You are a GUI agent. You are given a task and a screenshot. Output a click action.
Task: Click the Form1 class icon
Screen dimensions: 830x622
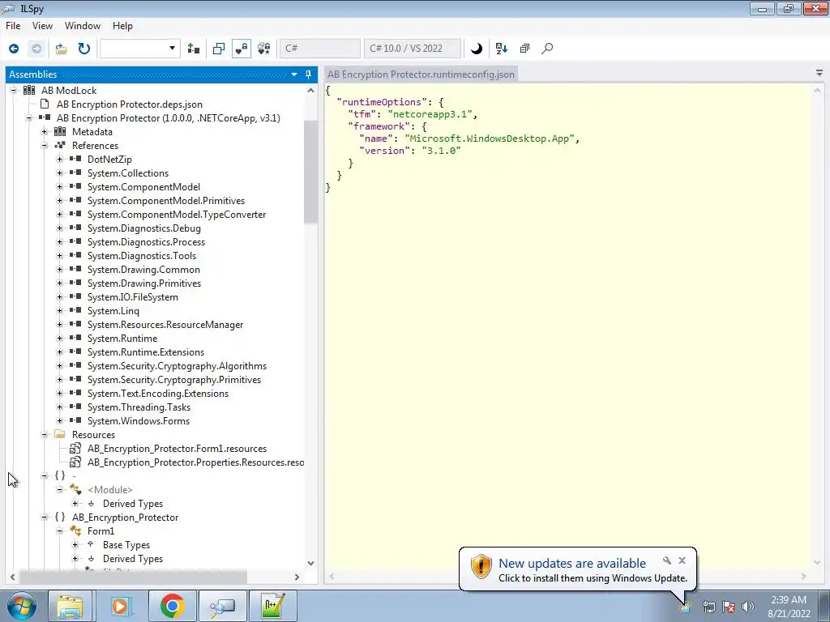75,531
